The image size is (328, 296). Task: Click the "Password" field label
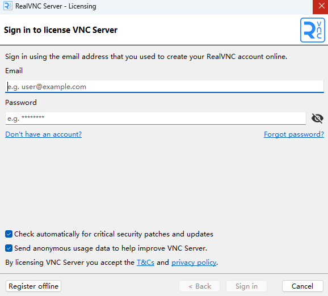point(21,103)
